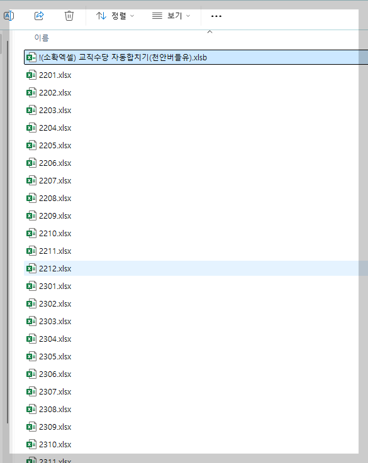Select file 2208.xlsx

pos(55,199)
